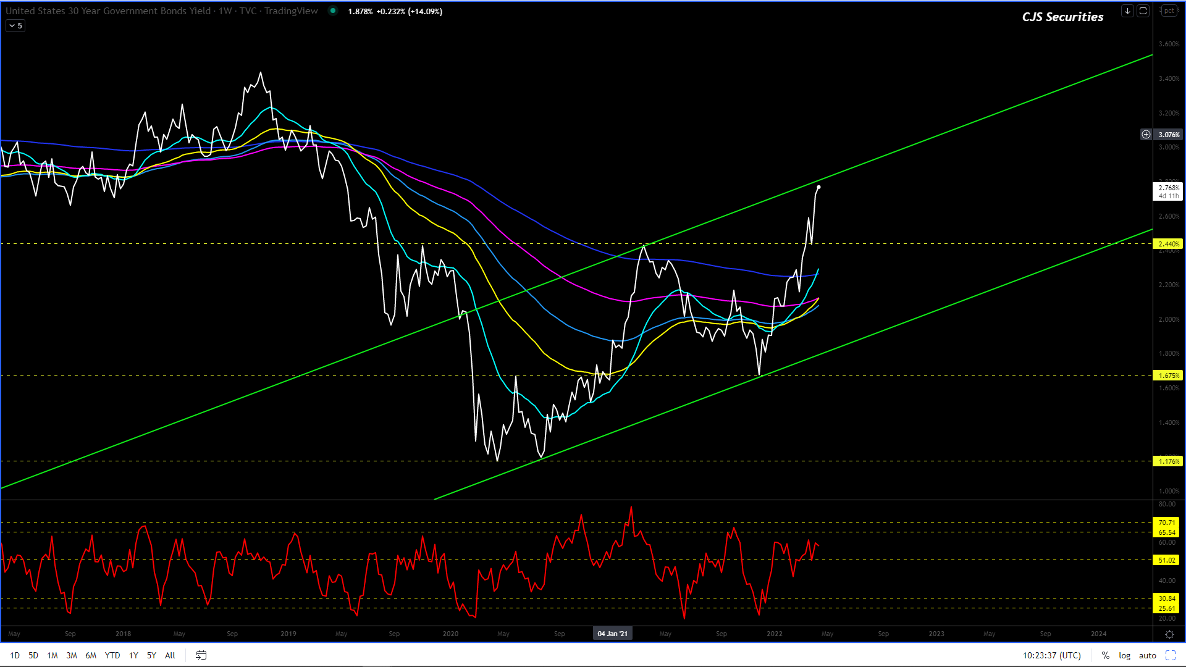Click the down-arrow icon near CJS Securities

(x=1127, y=11)
